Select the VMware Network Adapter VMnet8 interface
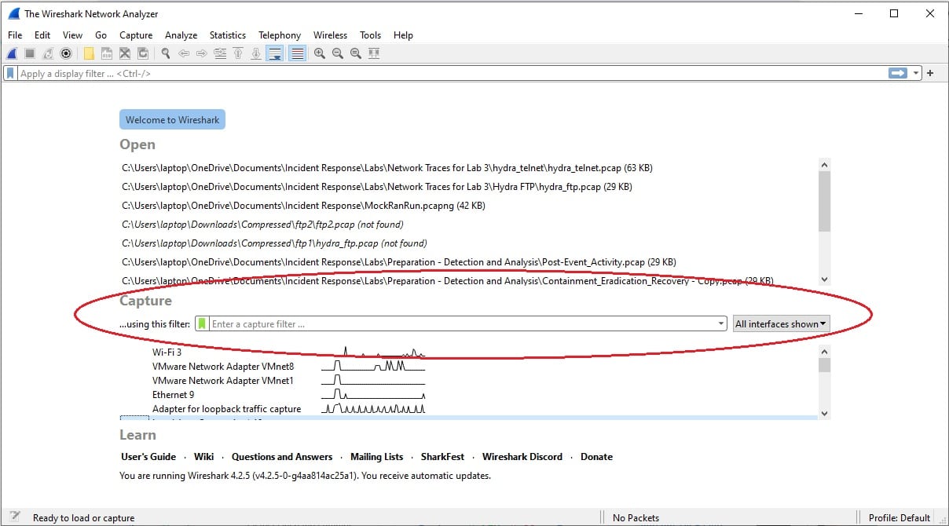Image resolution: width=949 pixels, height=526 pixels. [223, 367]
